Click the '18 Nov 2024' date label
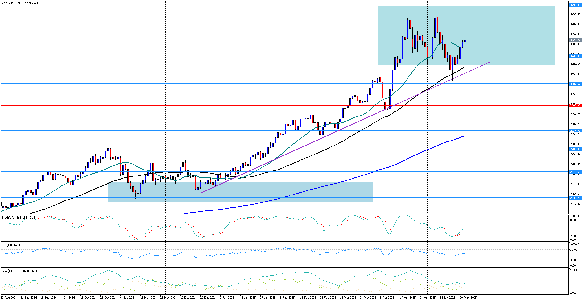This screenshot has width=585, height=301. [149, 298]
